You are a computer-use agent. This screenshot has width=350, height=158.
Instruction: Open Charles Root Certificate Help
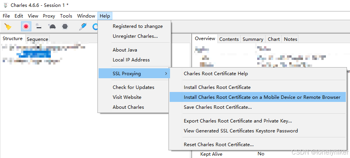coord(258,74)
